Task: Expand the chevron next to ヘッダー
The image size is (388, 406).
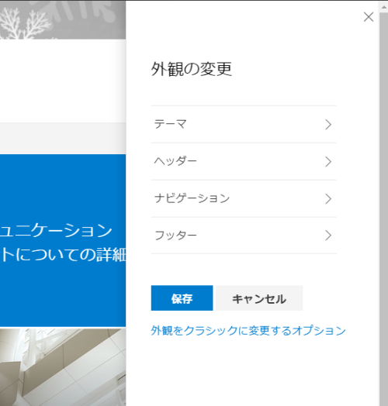Action: tap(328, 162)
